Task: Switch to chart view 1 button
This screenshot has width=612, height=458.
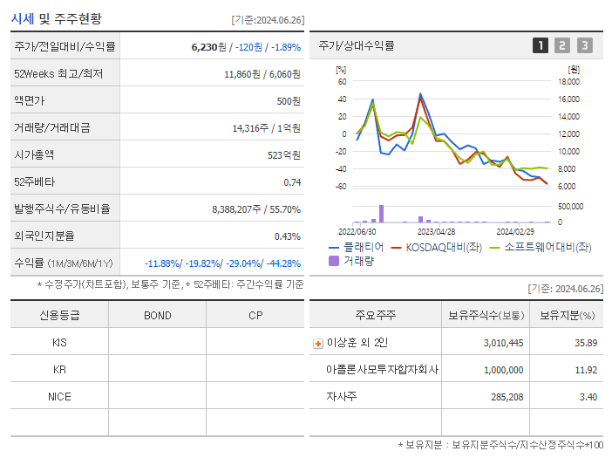Action: pos(541,45)
